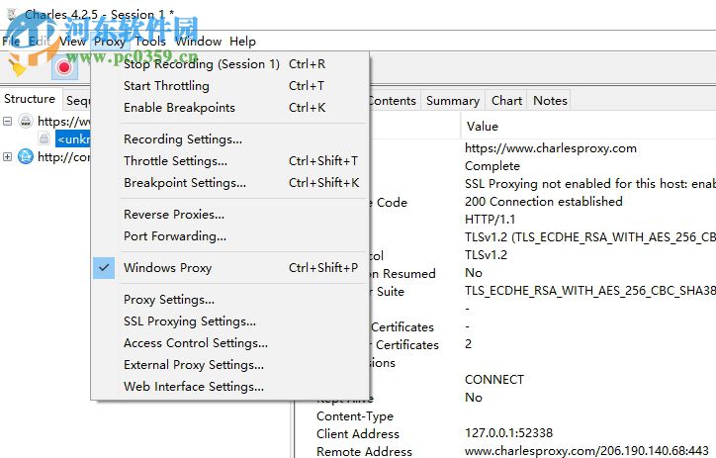716x458 pixels.
Task: Open Port Forwarding...
Action: point(230,236)
